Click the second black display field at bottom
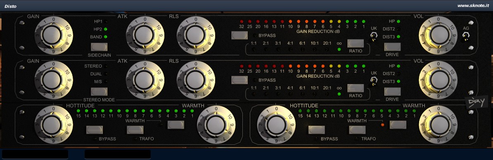Viewport: 493px width, 160px height. [118, 154]
